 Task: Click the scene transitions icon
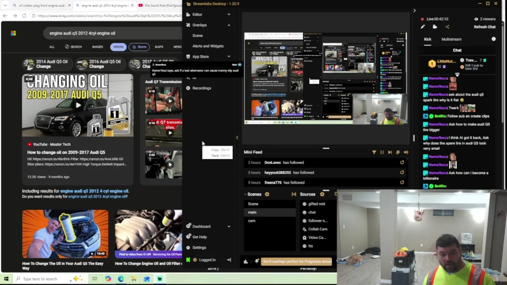pyautogui.click(x=294, y=194)
